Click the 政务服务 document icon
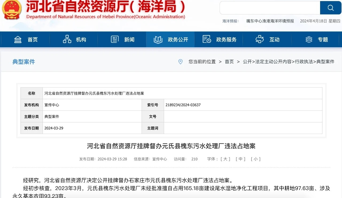Image resolution: width=342 pixels, height=198 pixels. [x=207, y=39]
